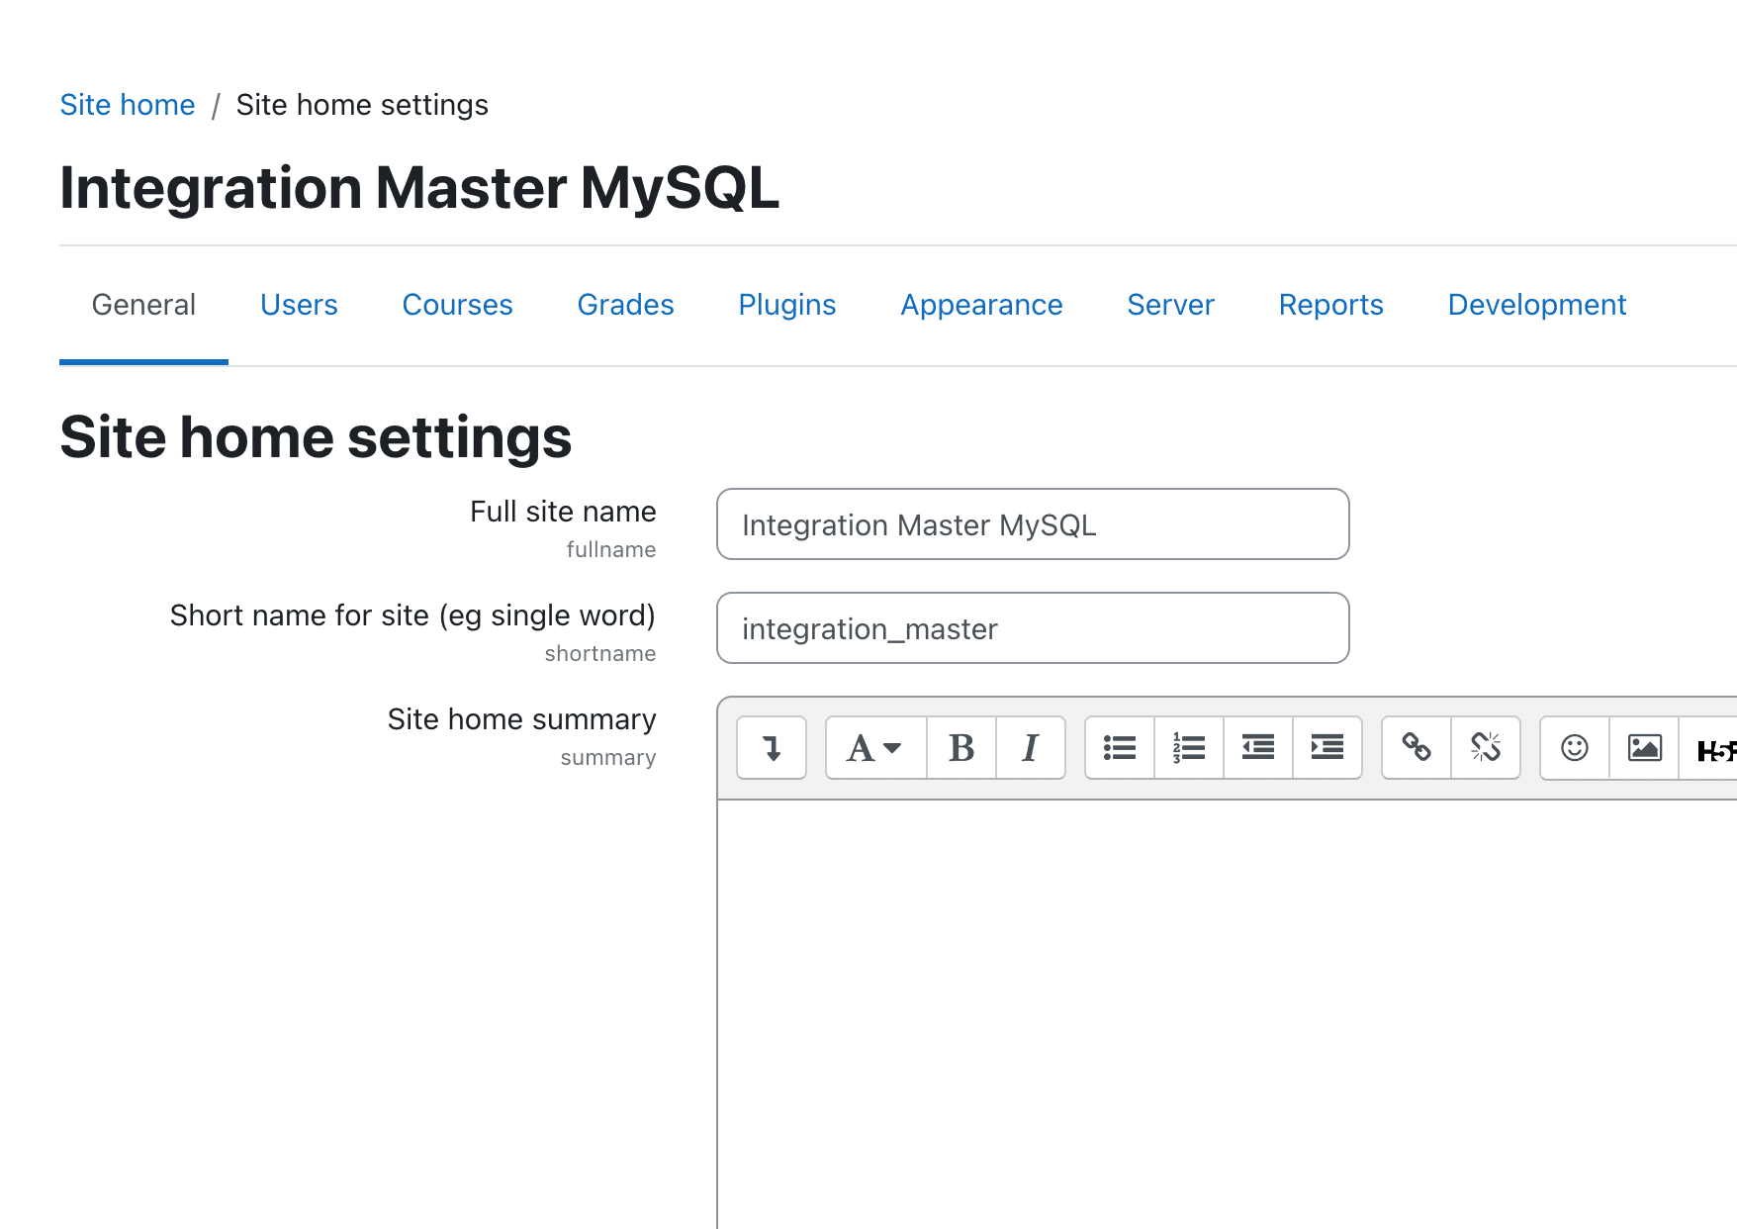Go to the Development tab
The height and width of the screenshot is (1229, 1737).
point(1536,305)
